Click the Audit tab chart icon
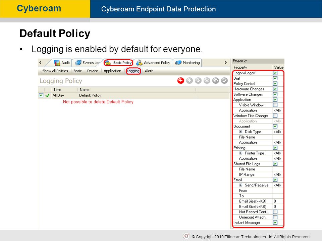 coord(57,63)
